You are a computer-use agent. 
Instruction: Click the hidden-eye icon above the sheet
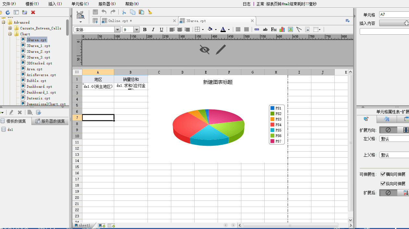[x=204, y=50]
